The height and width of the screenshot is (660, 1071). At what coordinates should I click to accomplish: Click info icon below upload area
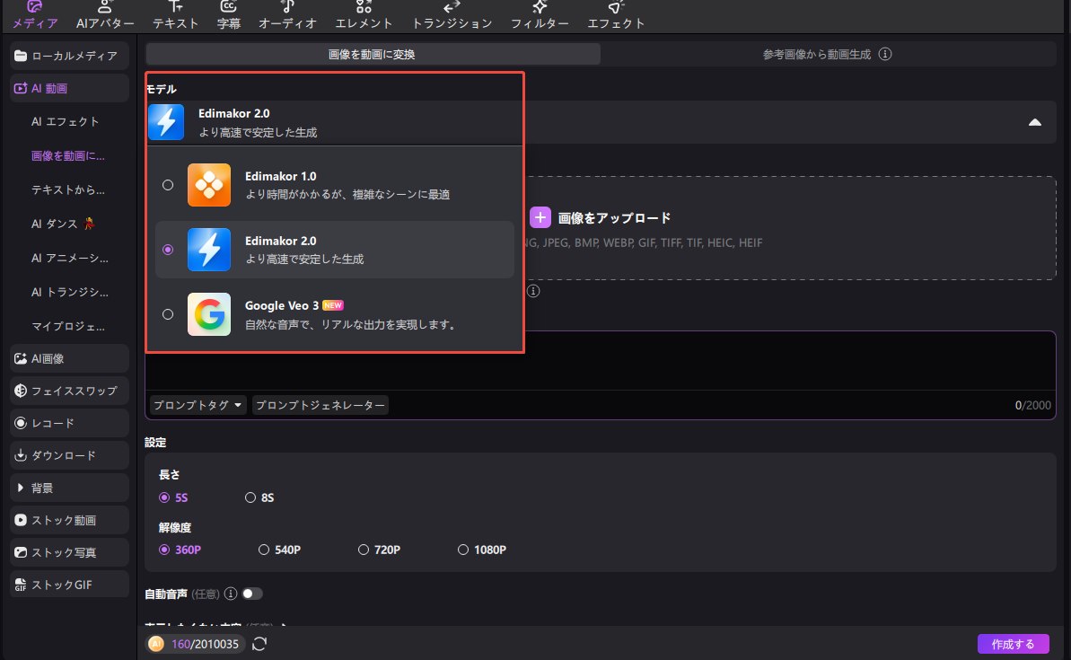point(533,291)
